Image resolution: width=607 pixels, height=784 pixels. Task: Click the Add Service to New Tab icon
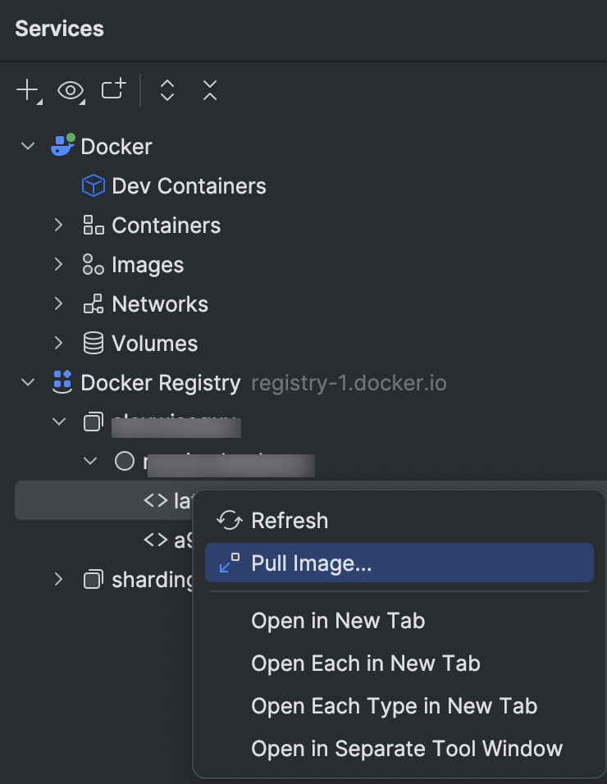(x=113, y=90)
